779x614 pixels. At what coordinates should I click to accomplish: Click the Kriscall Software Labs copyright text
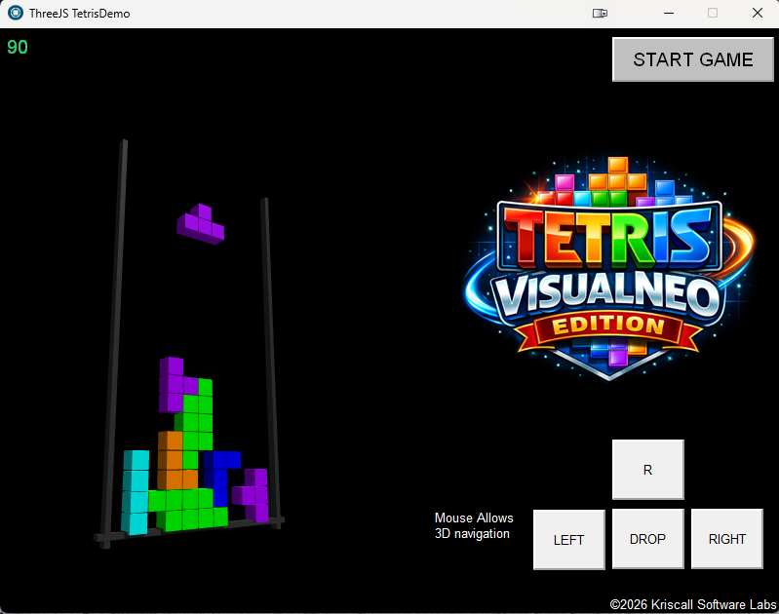coord(693,604)
